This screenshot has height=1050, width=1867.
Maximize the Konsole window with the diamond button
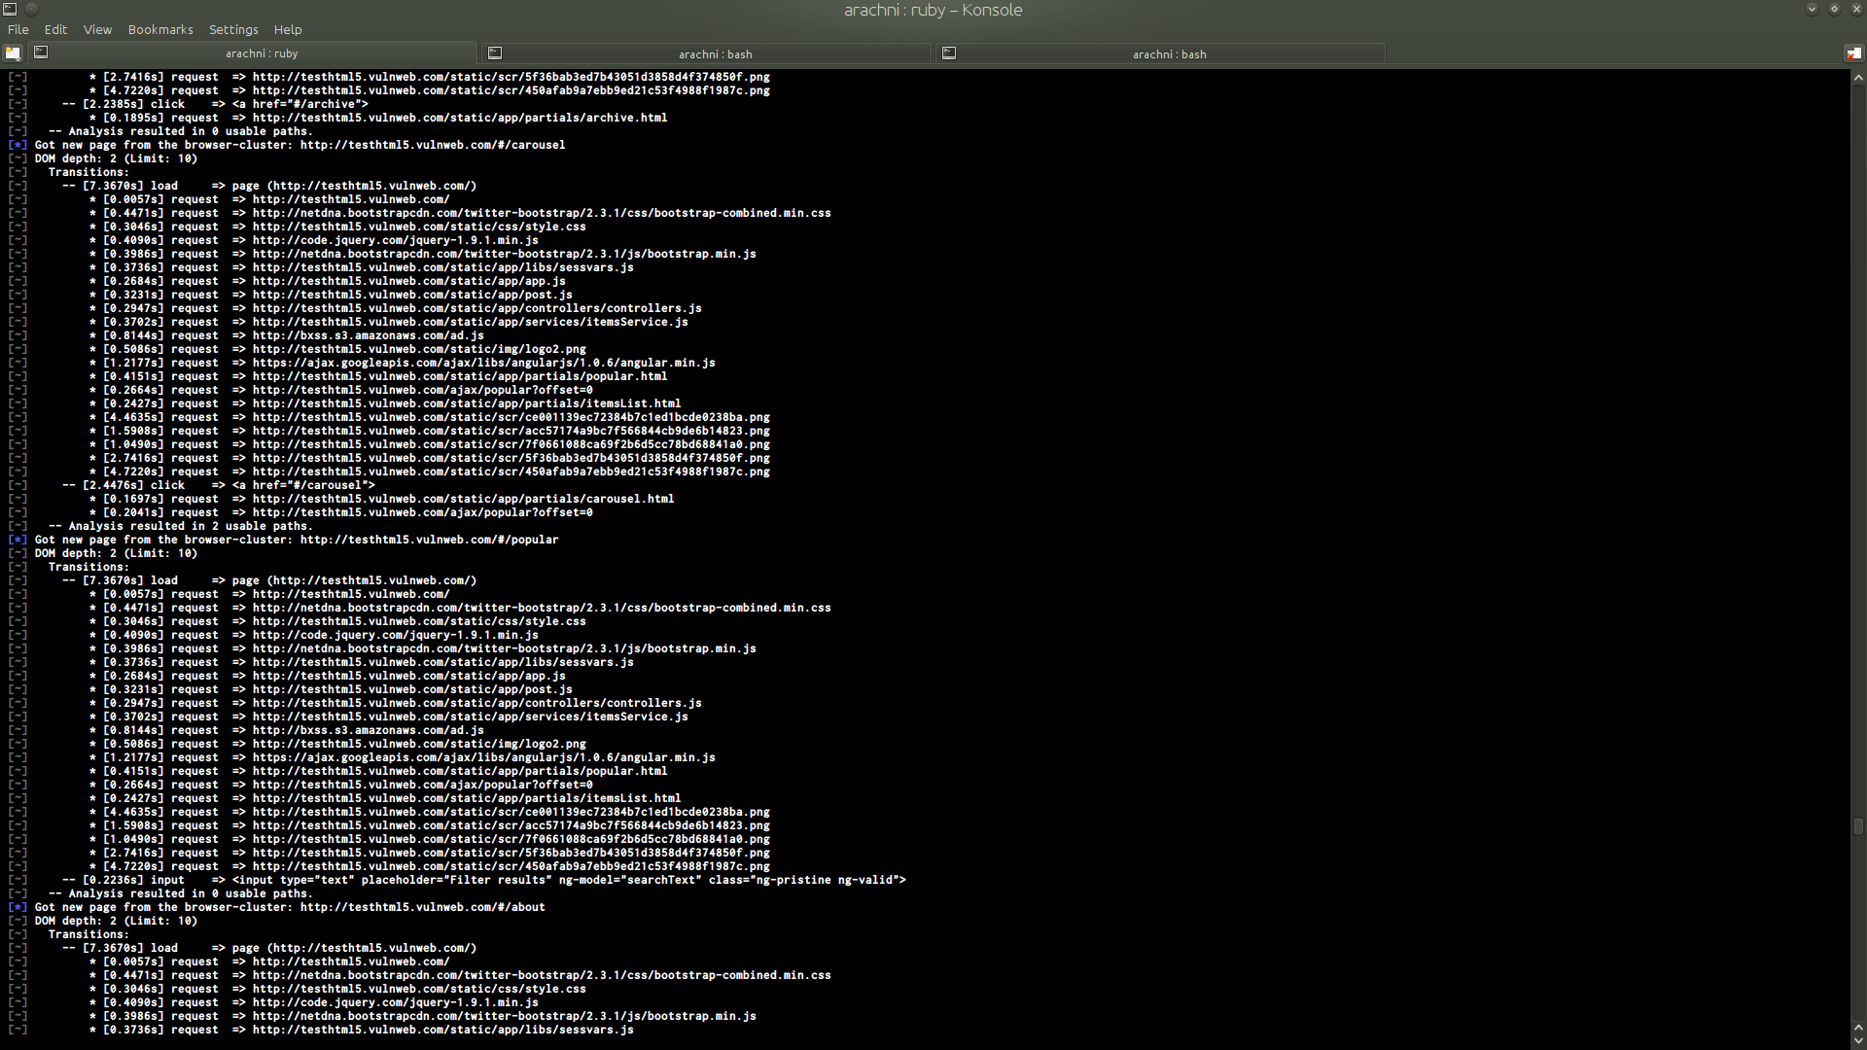[1834, 9]
